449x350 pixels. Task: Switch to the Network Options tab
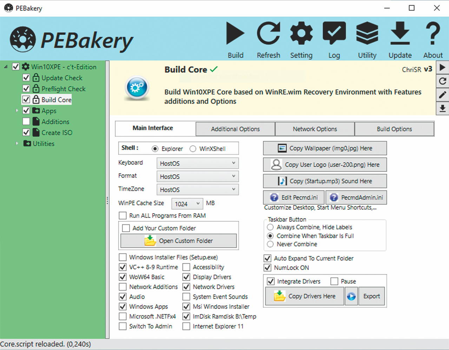[x=315, y=129]
